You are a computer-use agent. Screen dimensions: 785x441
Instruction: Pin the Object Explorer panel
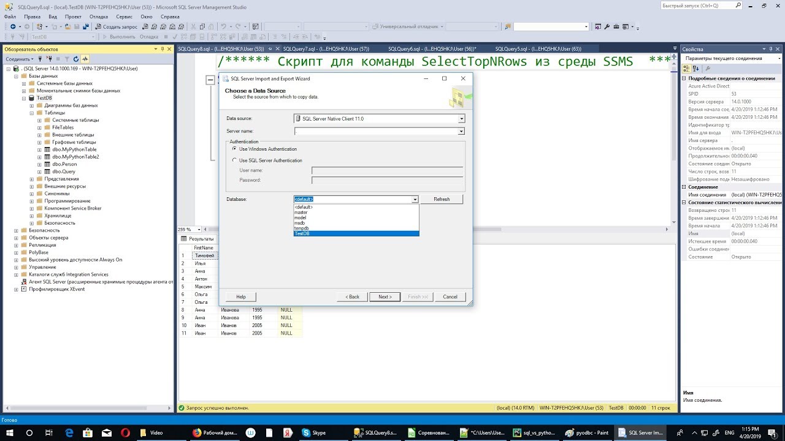(162, 49)
